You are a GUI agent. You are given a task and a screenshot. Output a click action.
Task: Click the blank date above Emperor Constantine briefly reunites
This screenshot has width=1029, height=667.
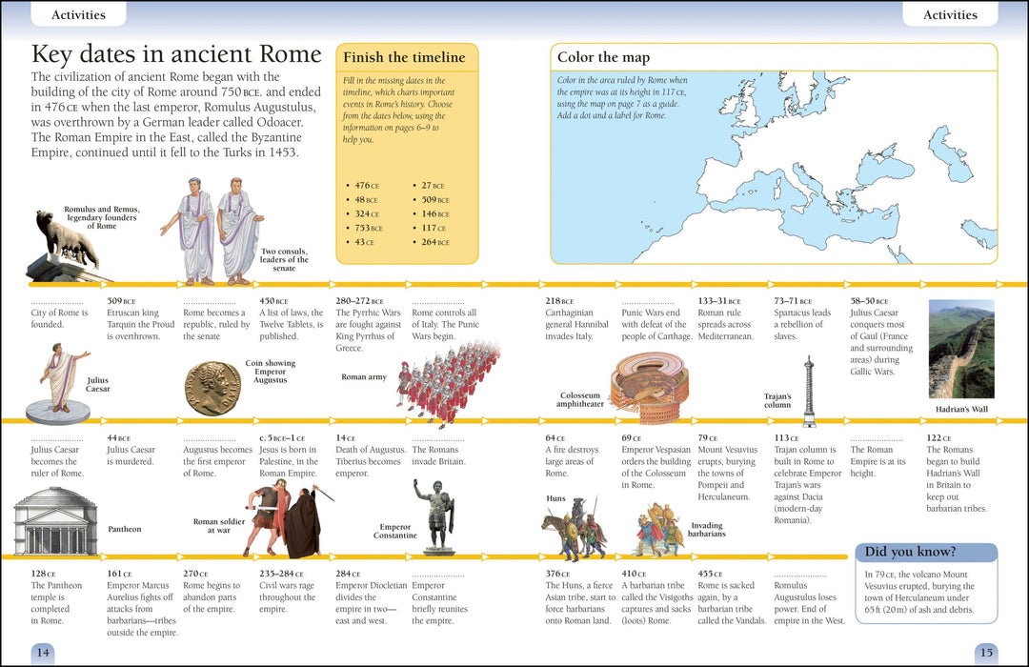pos(438,576)
